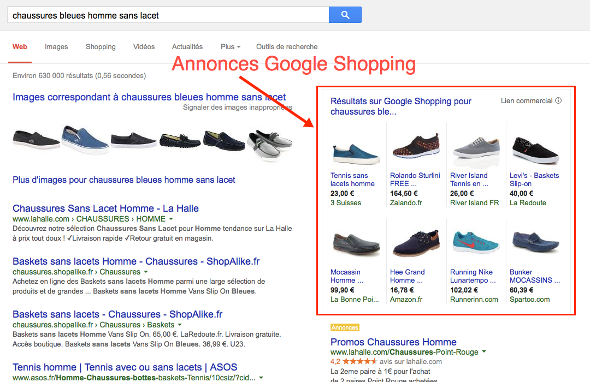Click the Zalando.fr merchant name
This screenshot has height=382, width=590.
(x=406, y=203)
